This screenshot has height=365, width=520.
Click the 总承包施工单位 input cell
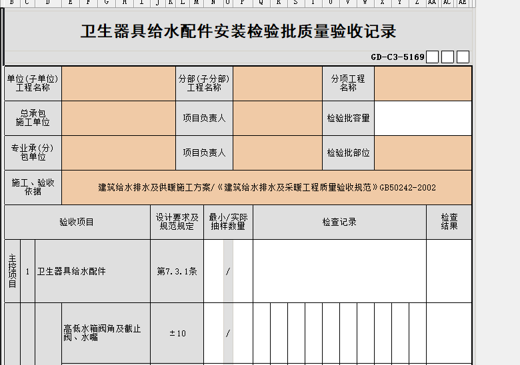point(118,118)
